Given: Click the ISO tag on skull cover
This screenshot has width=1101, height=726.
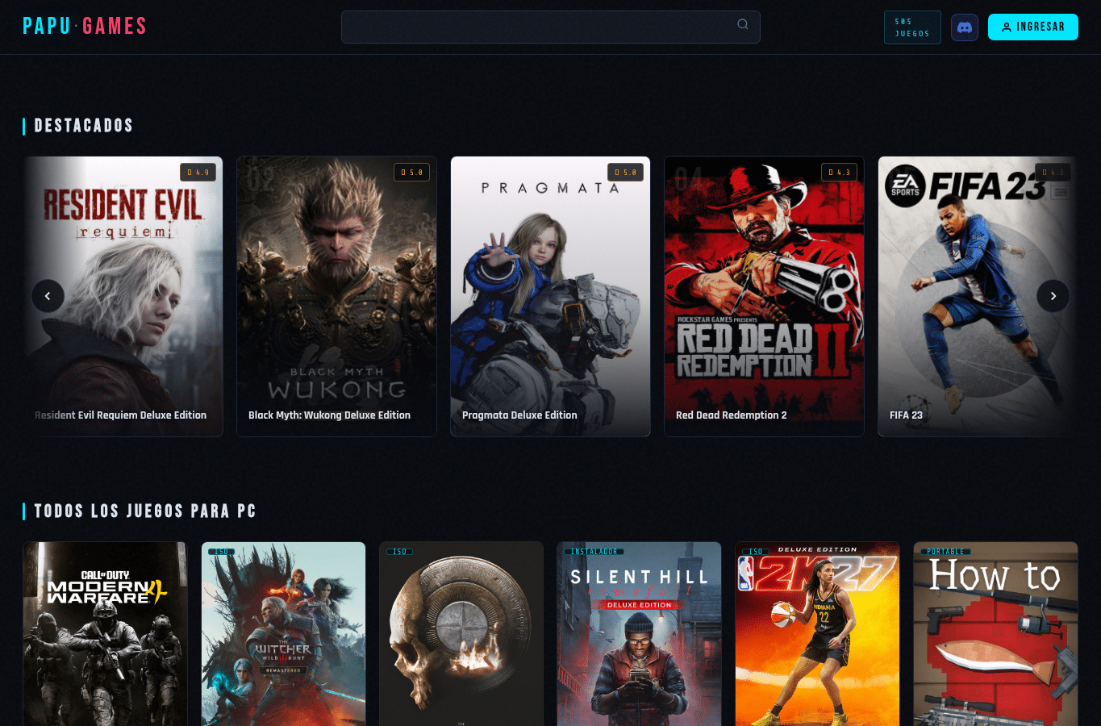Looking at the screenshot, I should [x=400, y=552].
